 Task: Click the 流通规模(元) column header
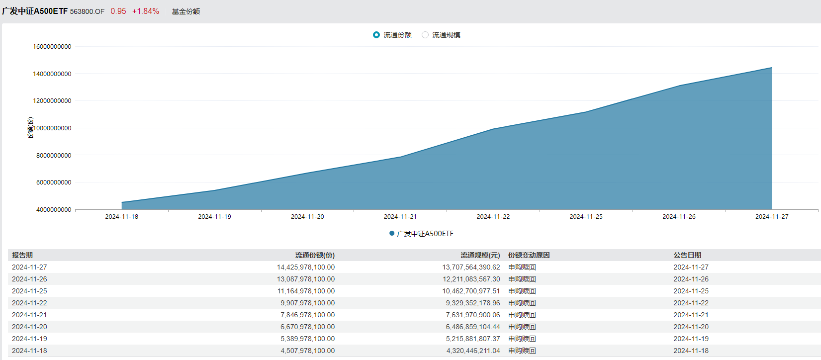pos(480,255)
